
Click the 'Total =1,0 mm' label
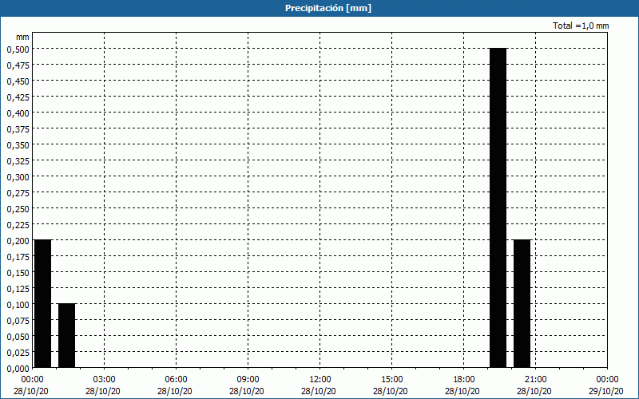tap(581, 26)
